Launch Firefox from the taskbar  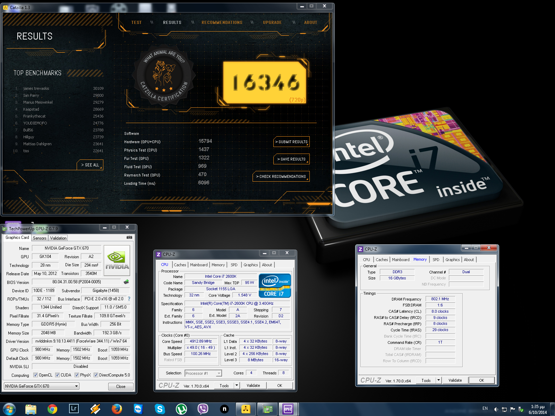coord(117,409)
